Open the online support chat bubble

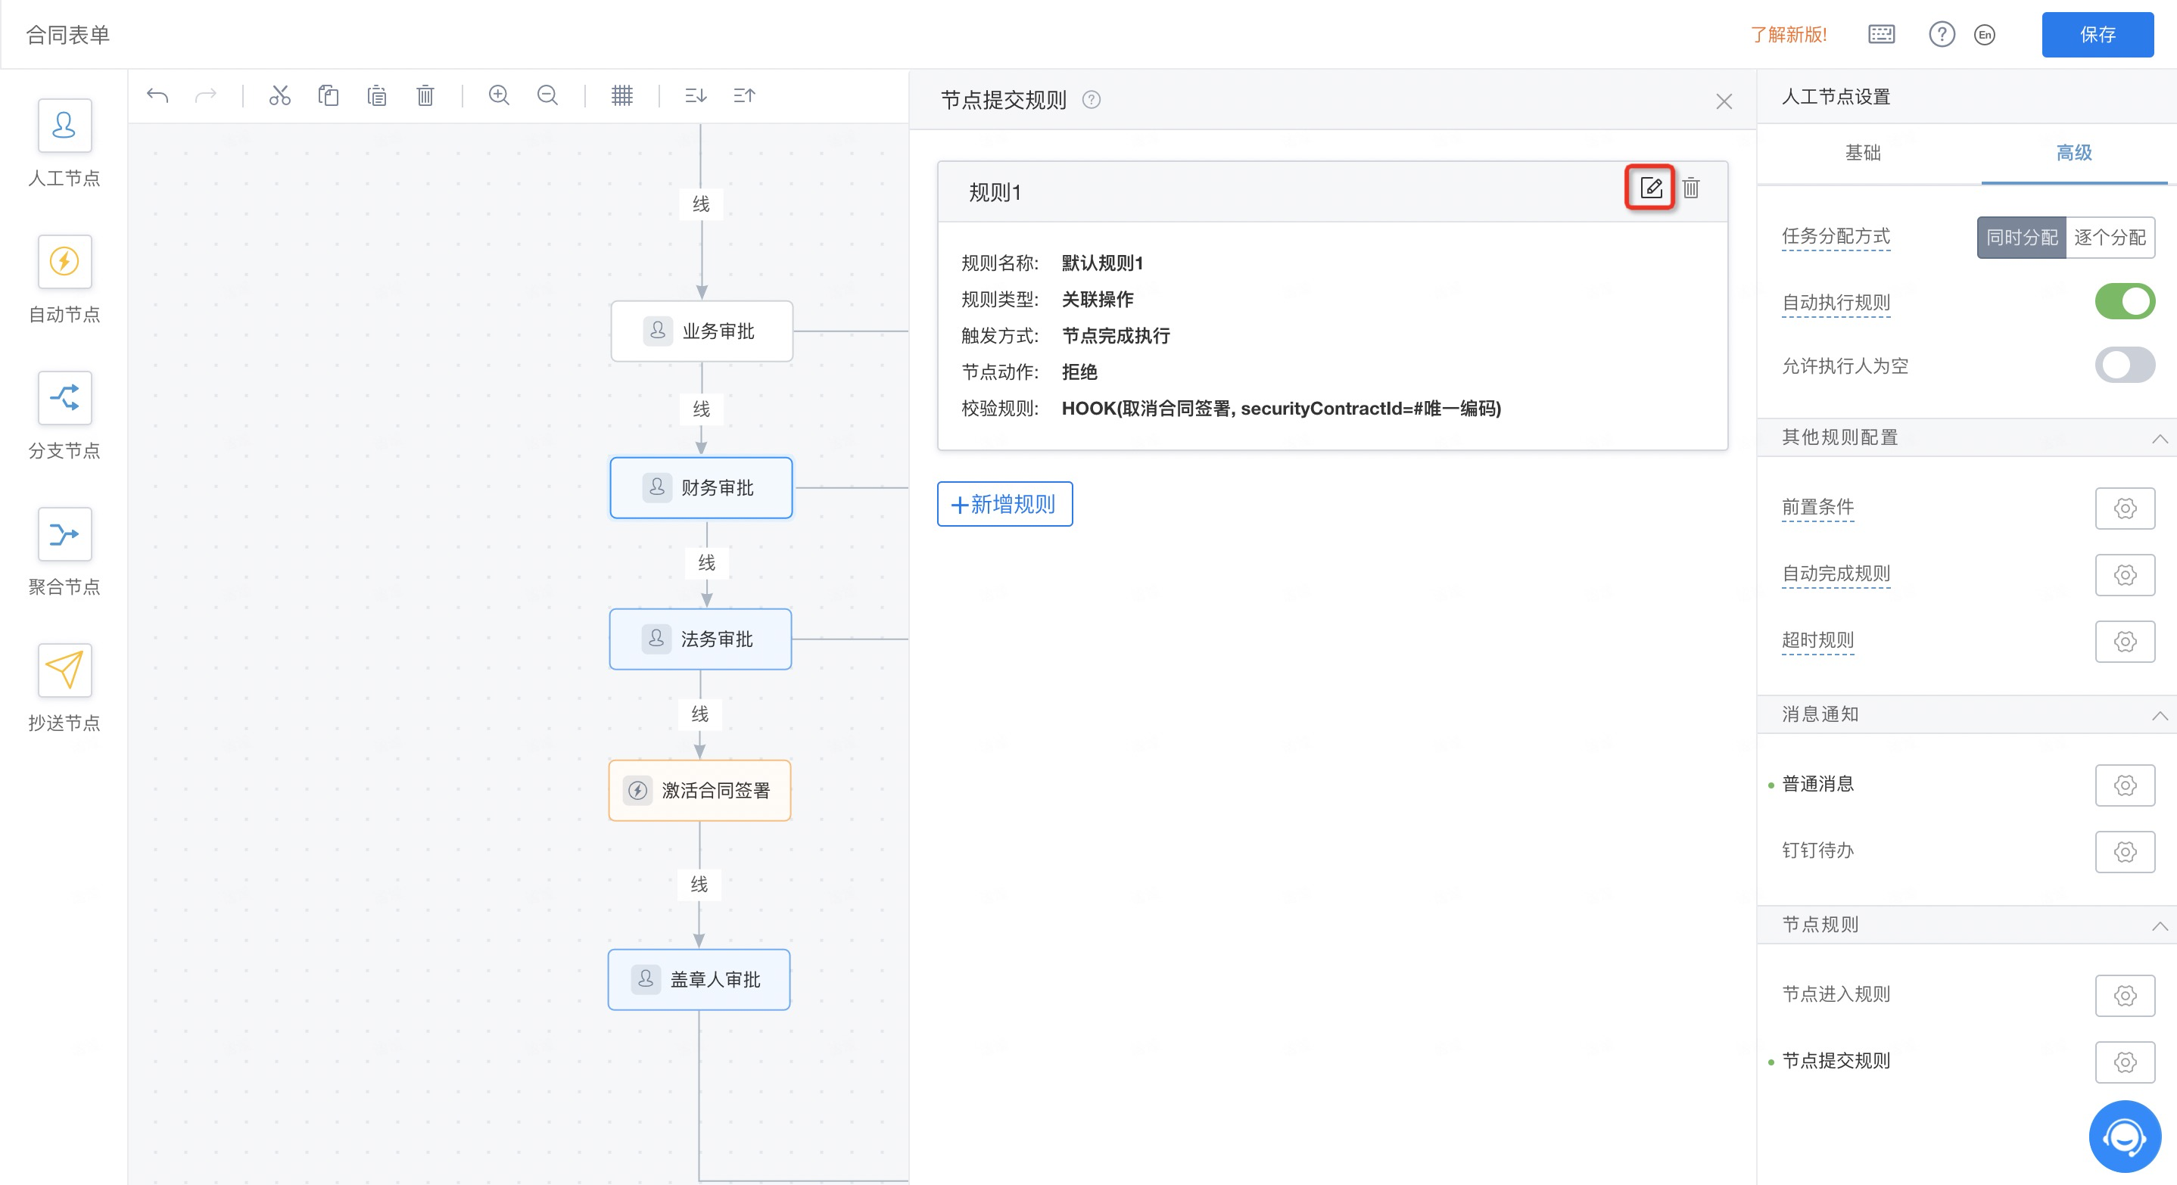[x=2124, y=1136]
